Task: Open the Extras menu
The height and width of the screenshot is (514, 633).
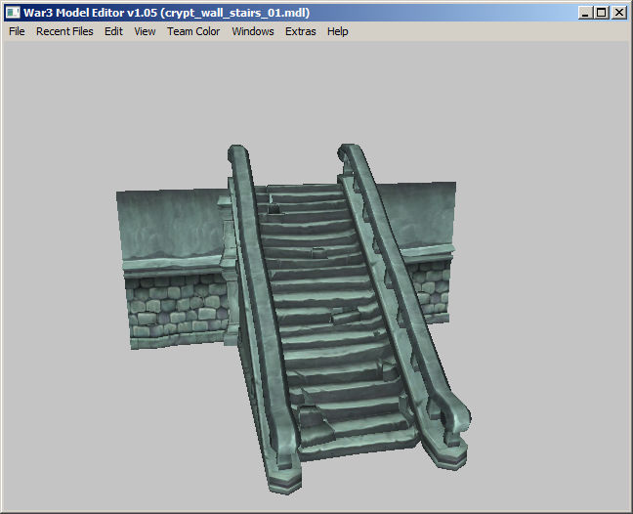Action: [300, 31]
